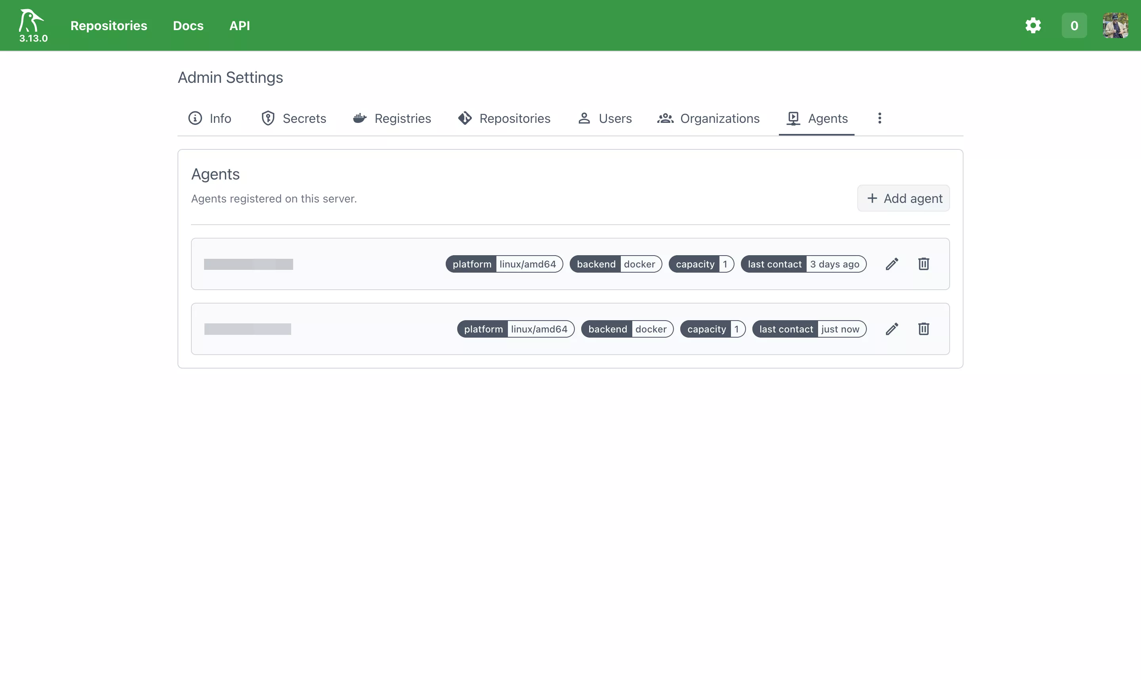Screen dimensions: 1141x680
Task: Open the active pipelines counter showing 0
Action: coord(1074,26)
